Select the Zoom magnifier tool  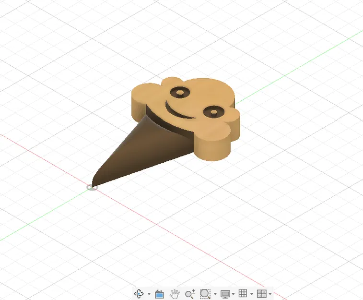190,294
